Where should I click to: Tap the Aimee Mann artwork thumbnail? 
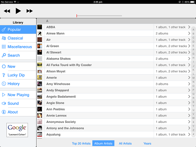pyautogui.click(x=40, y=33)
